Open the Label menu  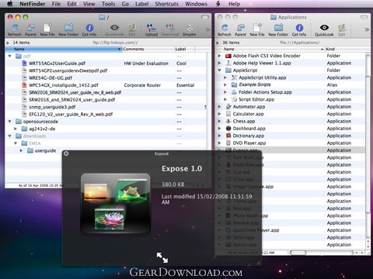(141, 4)
